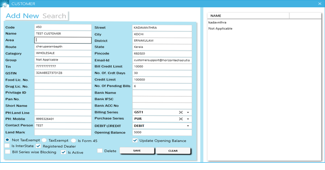Edit the Contact Person field TEST
This screenshot has height=170, width=325.
[63, 126]
